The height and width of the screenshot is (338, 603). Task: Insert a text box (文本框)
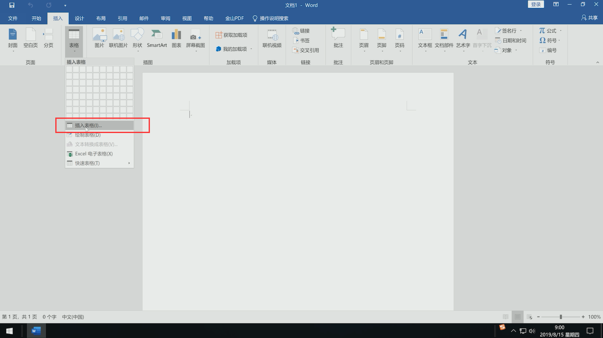tap(425, 40)
